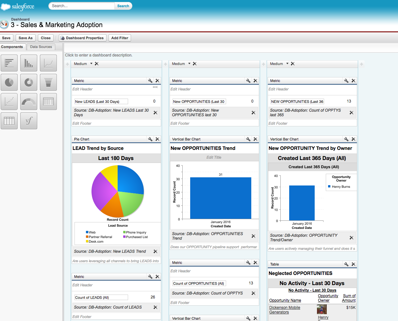Click the dashboard description placeholder text

tap(99, 55)
